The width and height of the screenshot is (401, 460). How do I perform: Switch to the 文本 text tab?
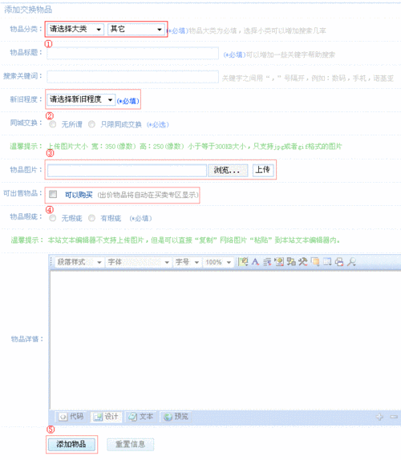[141, 417]
